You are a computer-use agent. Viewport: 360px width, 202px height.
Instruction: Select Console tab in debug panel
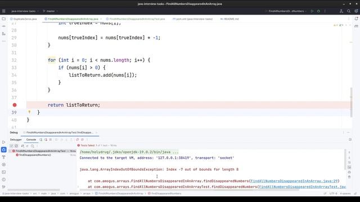(31, 140)
